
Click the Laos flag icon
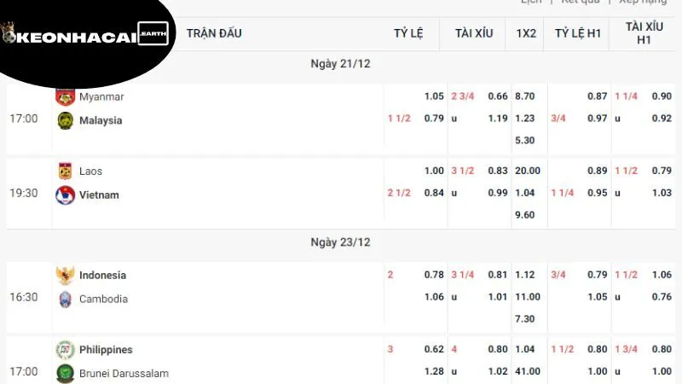[65, 171]
